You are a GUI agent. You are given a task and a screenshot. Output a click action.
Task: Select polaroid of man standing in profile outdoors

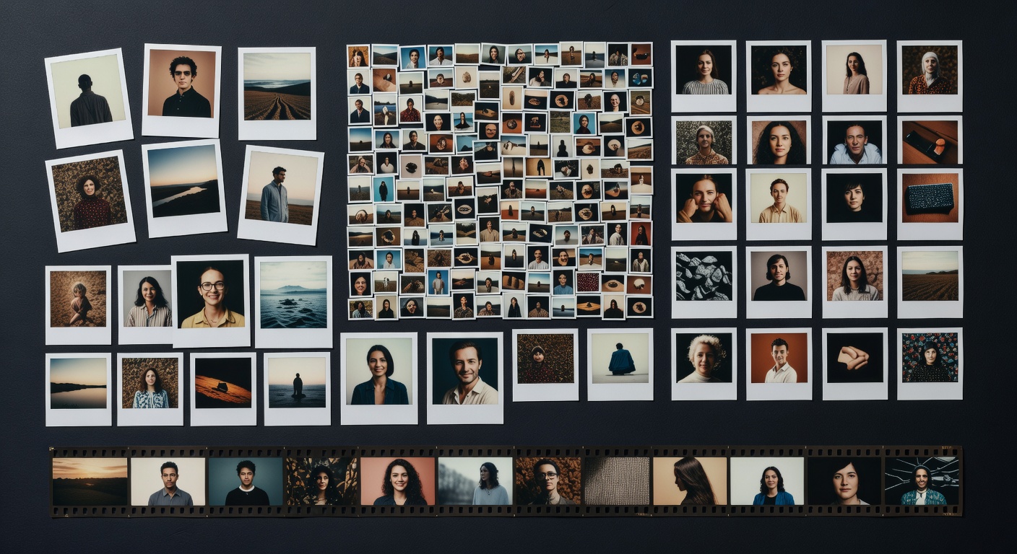pyautogui.click(x=281, y=190)
